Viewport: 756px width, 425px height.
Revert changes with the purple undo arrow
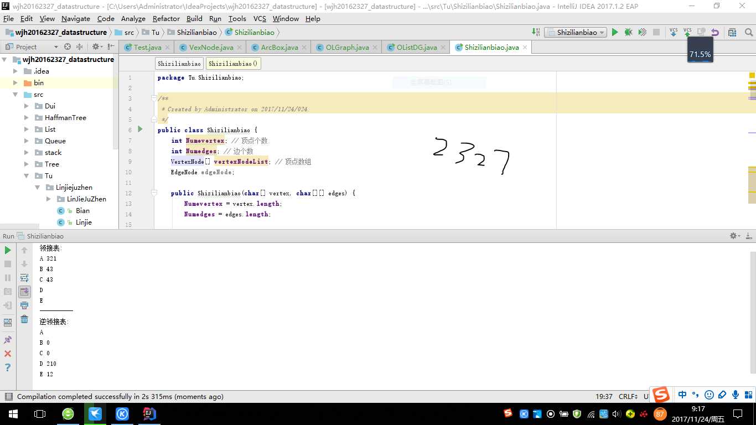click(715, 32)
